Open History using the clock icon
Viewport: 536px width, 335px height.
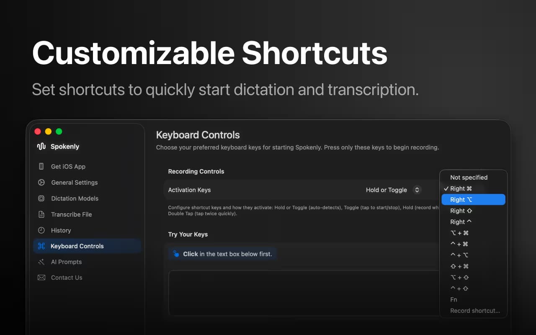[x=41, y=230]
